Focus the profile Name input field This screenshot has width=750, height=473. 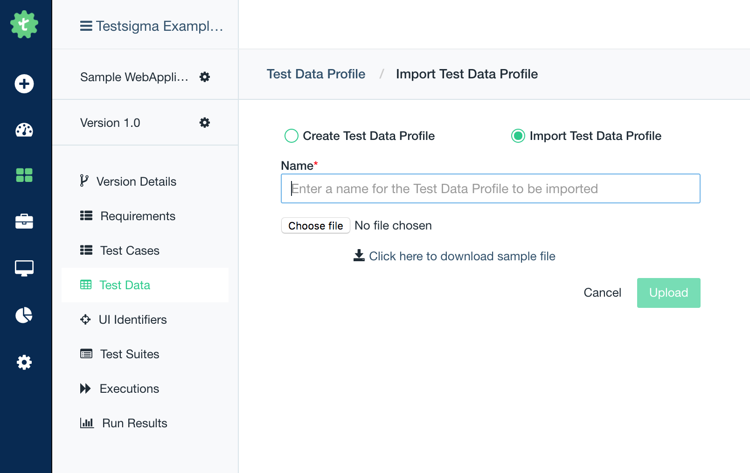coord(490,188)
